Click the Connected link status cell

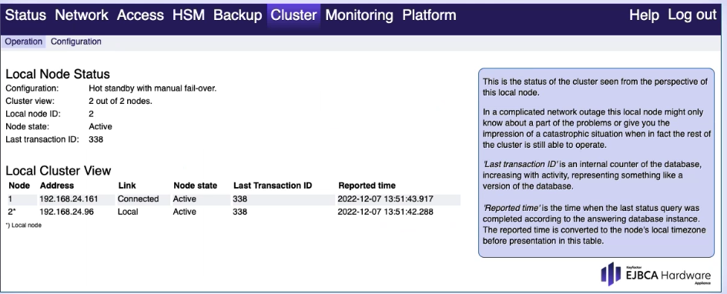click(x=138, y=199)
